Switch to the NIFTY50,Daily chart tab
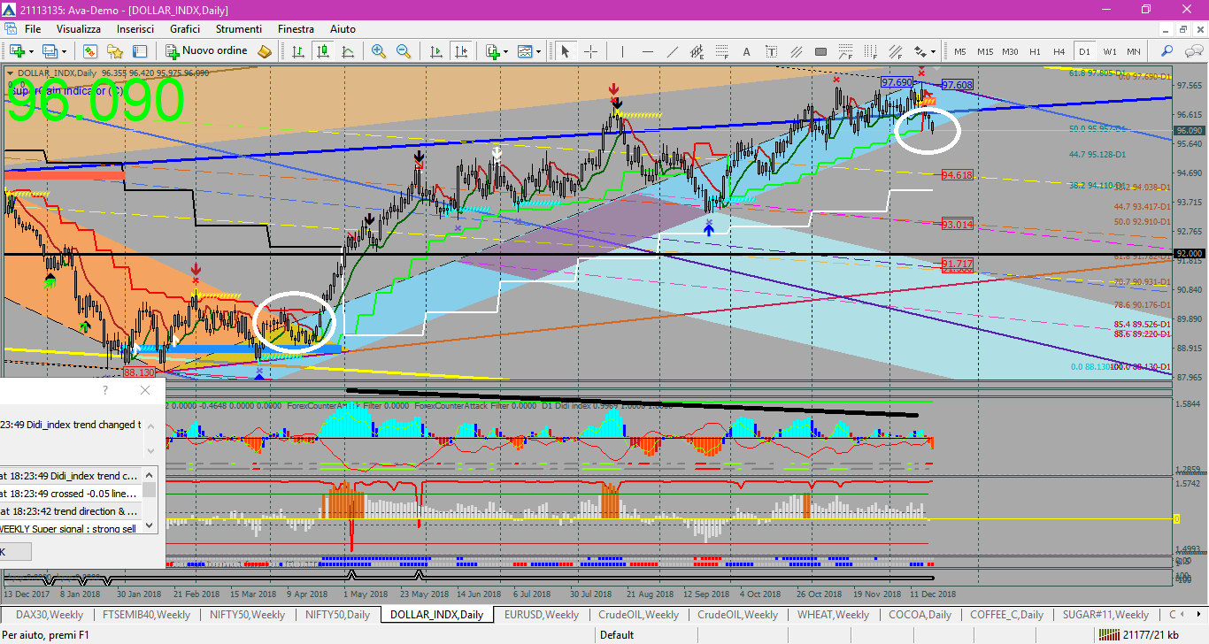 [337, 614]
